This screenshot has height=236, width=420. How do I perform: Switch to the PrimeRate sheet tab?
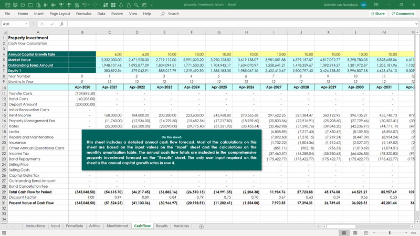pyautogui.click(x=74, y=226)
